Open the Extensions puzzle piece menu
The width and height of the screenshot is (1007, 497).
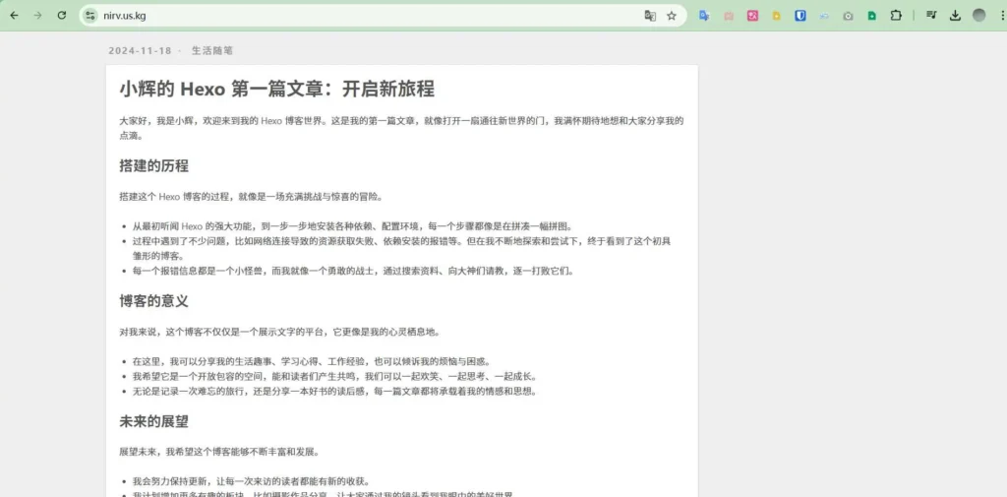pyautogui.click(x=896, y=16)
